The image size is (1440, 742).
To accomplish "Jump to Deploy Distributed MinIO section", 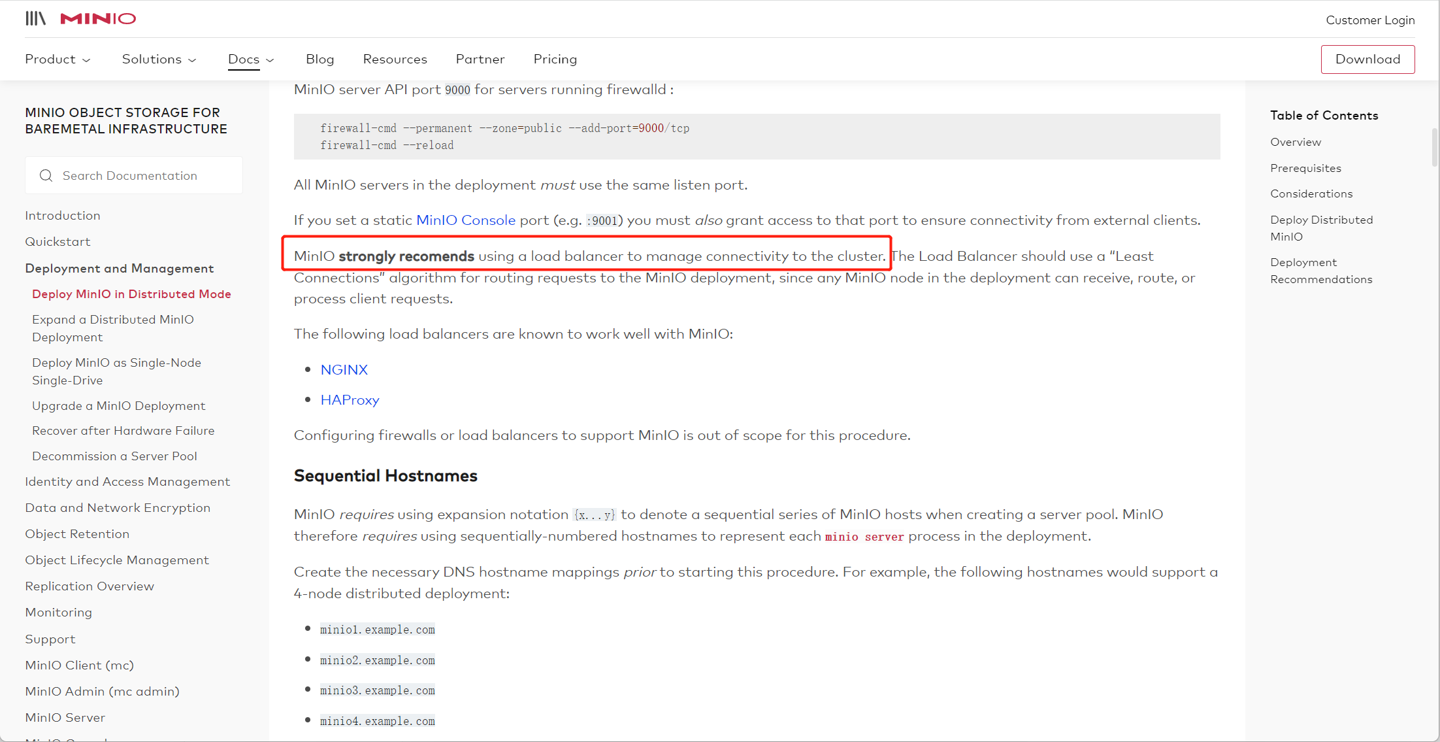I will click(1321, 228).
